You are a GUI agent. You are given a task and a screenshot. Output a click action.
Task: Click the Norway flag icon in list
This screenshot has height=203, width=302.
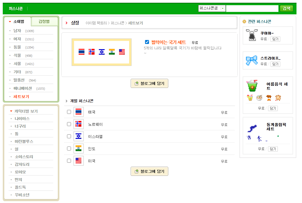point(79,124)
